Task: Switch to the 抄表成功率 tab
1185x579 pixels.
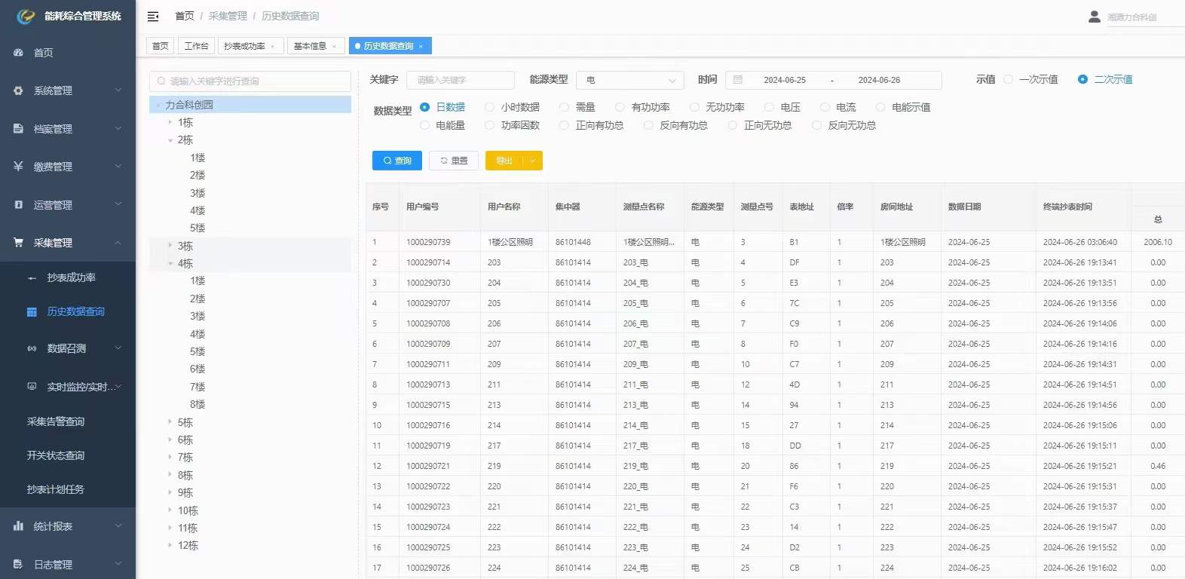Action: click(244, 46)
